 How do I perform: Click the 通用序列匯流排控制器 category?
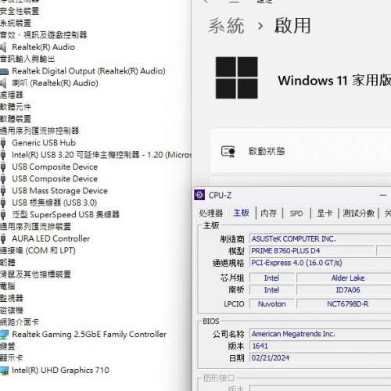(40, 131)
